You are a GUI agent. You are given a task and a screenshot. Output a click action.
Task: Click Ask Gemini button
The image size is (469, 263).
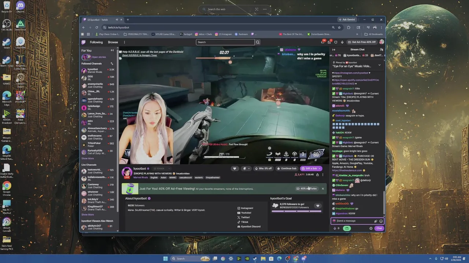347,20
